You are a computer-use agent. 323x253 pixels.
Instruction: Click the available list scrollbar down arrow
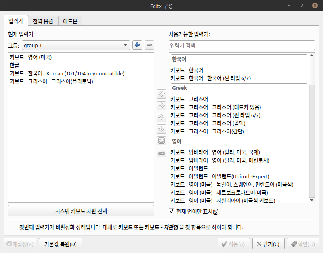312,200
